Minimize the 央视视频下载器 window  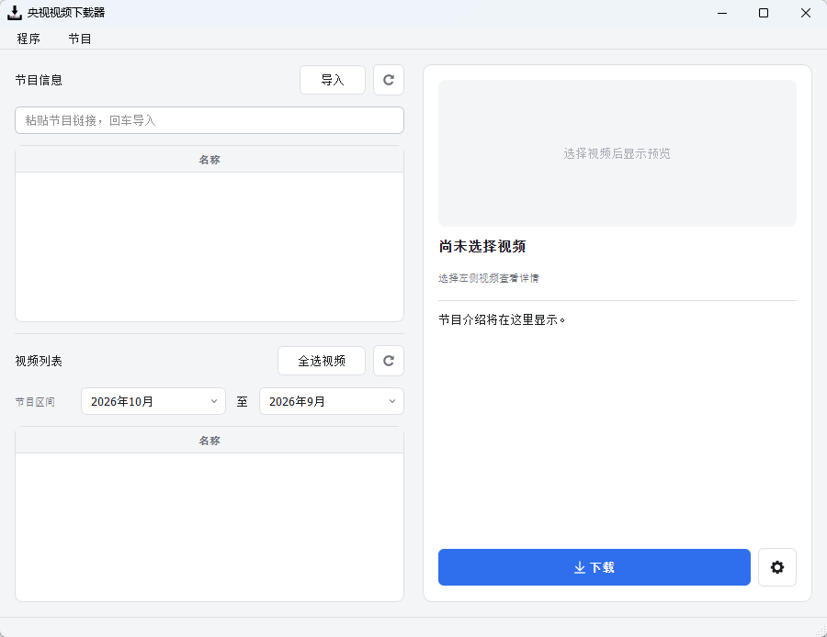click(722, 13)
